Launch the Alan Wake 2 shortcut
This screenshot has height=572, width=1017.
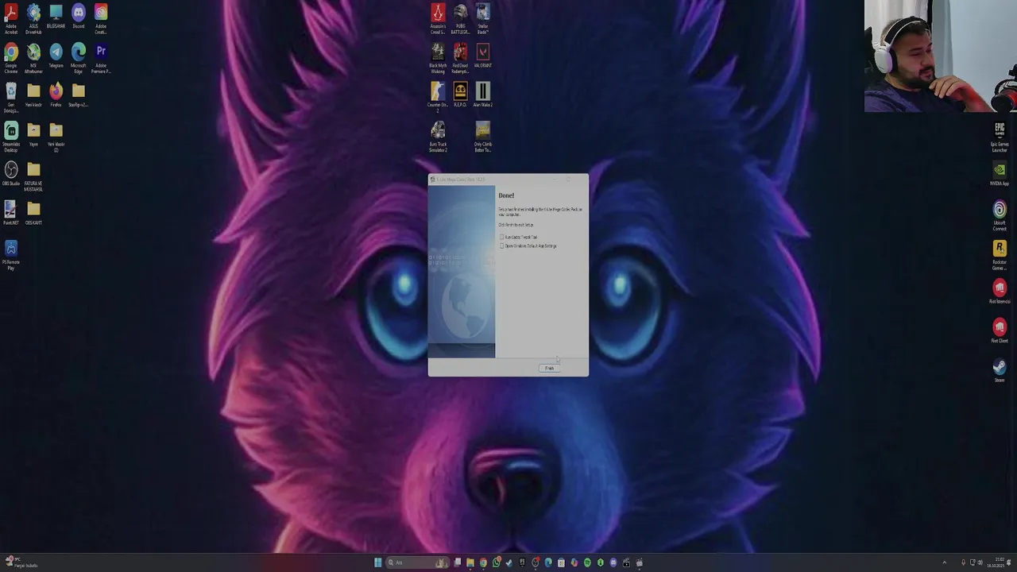(482, 95)
